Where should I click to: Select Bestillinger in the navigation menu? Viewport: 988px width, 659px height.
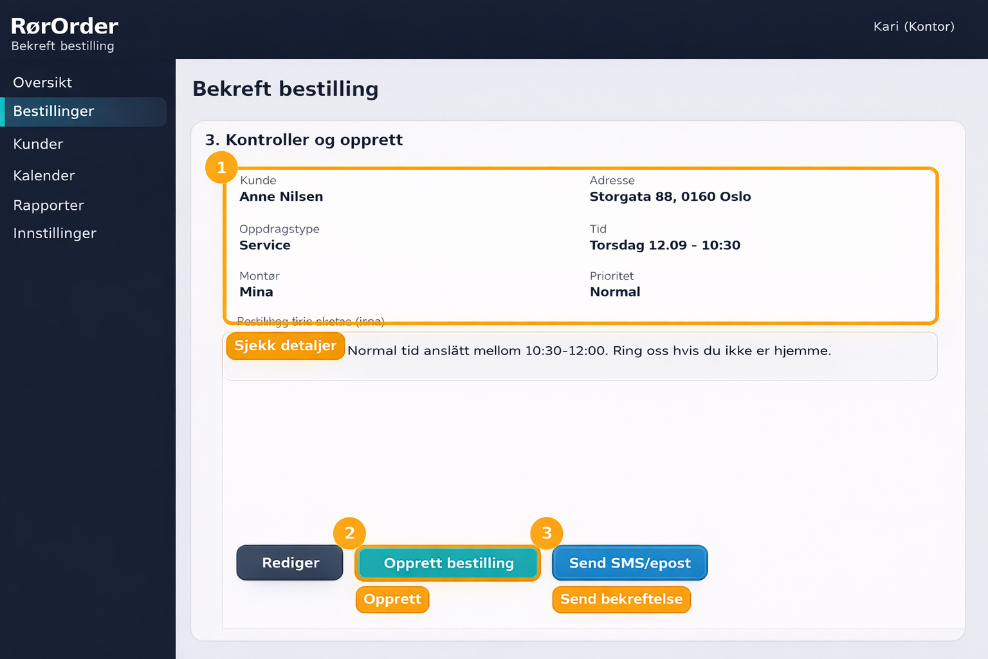click(x=53, y=111)
